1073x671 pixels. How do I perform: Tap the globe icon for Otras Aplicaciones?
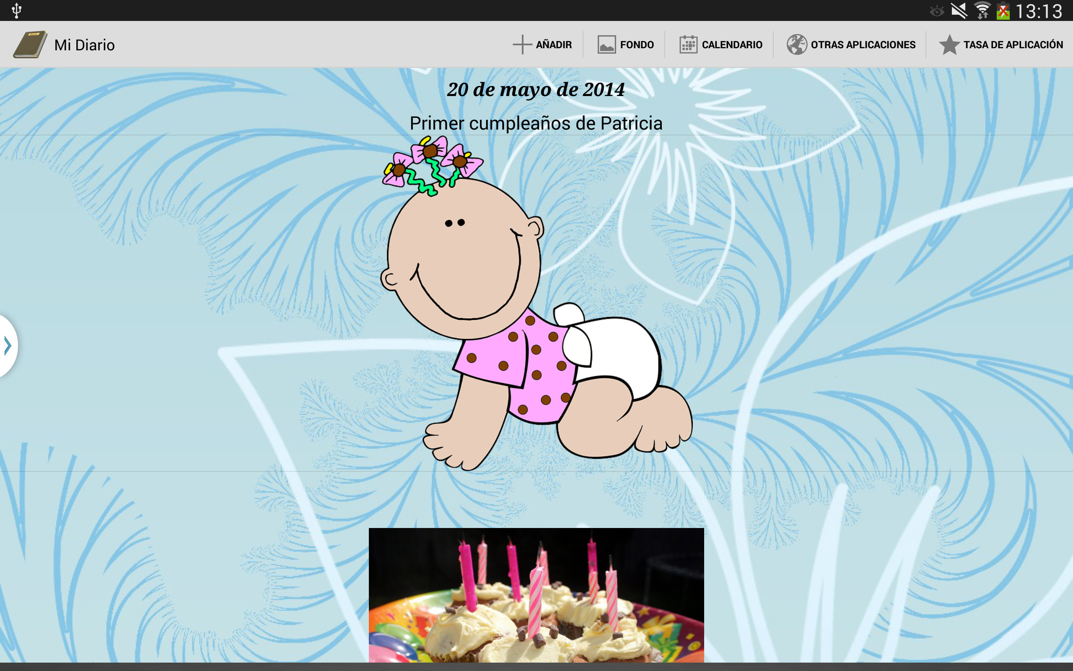796,44
